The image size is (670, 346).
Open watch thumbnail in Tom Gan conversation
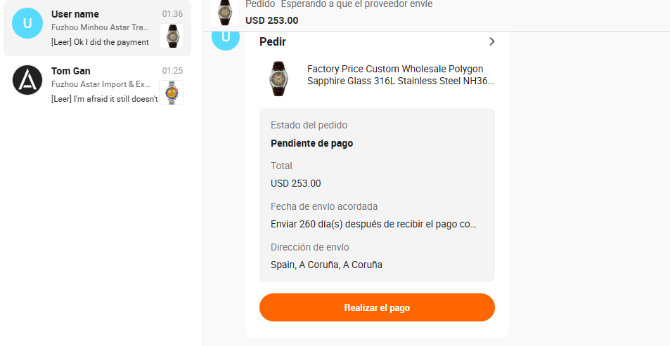click(x=171, y=93)
